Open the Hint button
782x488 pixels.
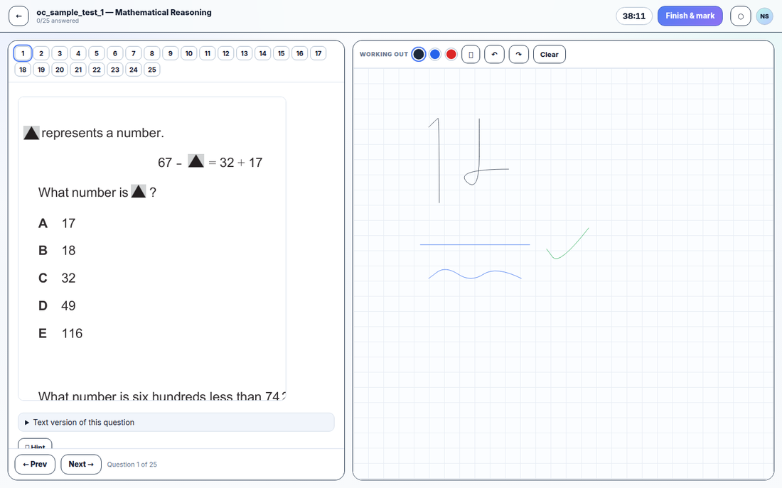coord(35,444)
